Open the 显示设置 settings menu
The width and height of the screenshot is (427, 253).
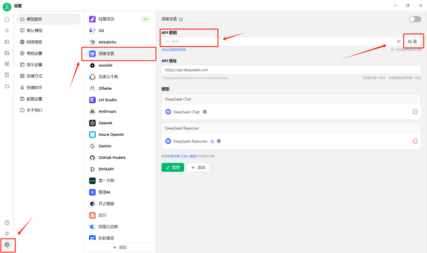(x=49, y=65)
